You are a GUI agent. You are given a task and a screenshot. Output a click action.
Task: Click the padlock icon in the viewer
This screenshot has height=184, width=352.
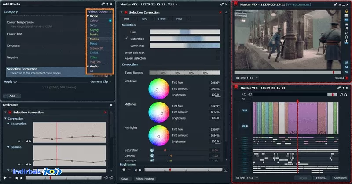point(347,11)
